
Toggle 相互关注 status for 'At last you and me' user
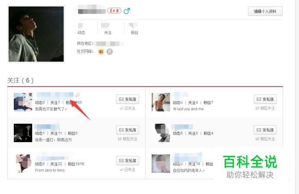pos(265,108)
